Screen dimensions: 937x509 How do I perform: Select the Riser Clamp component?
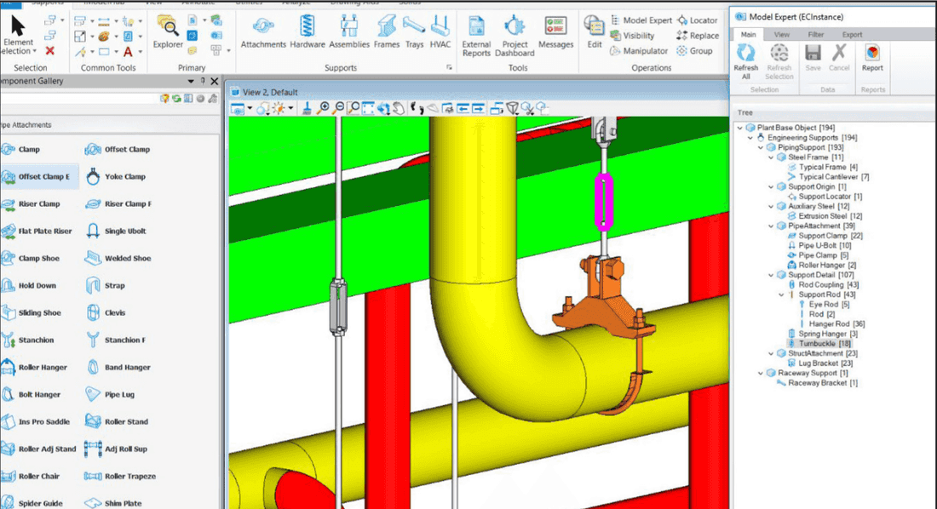click(x=31, y=203)
